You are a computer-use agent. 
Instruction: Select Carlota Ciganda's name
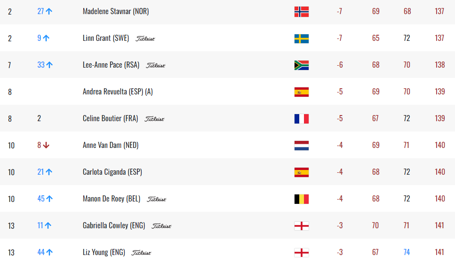pyautogui.click(x=112, y=172)
